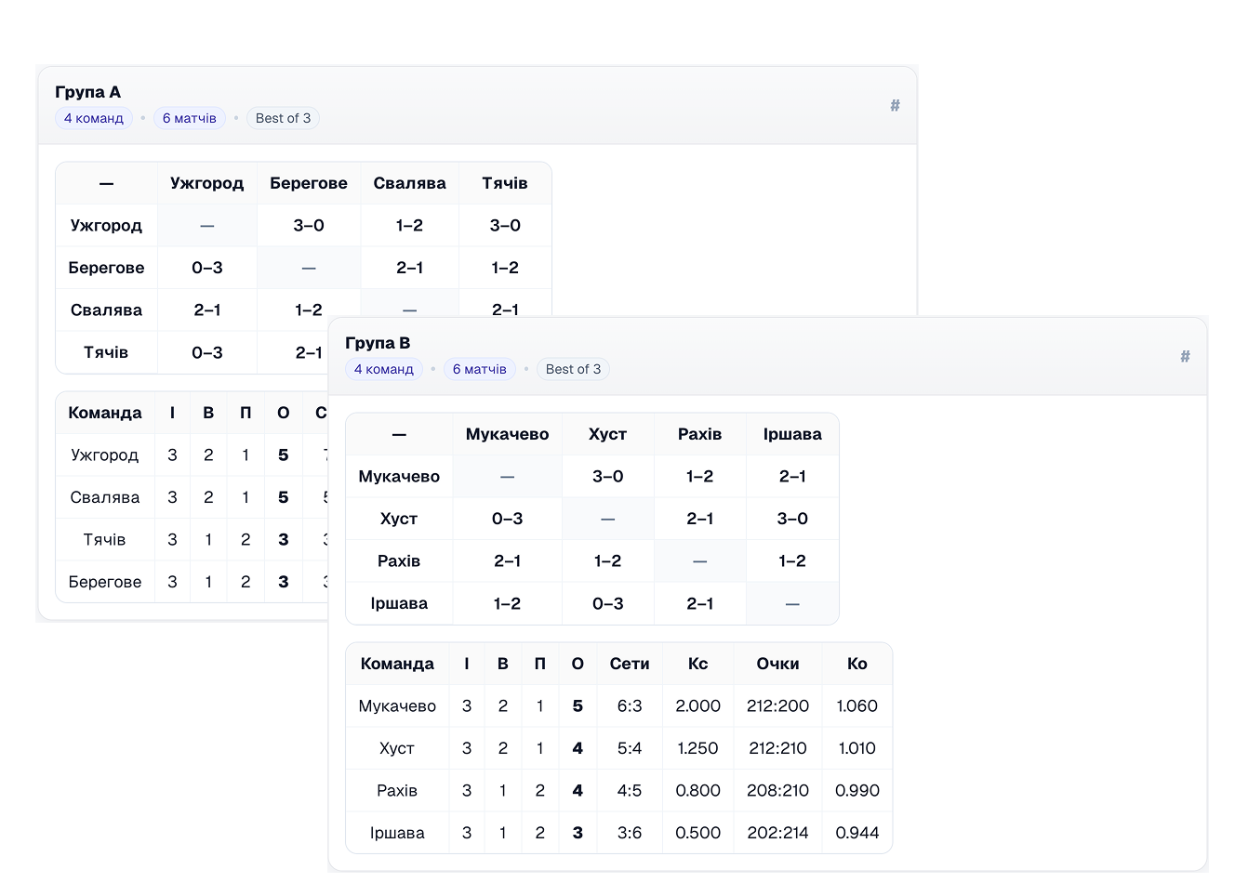The width and height of the screenshot is (1235, 896).
Task: Click the hash anchor icon for Група A
Action: (x=895, y=105)
